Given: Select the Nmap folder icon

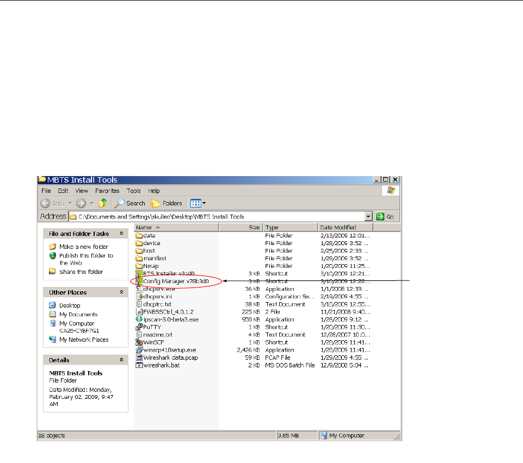Looking at the screenshot, I should click(139, 266).
